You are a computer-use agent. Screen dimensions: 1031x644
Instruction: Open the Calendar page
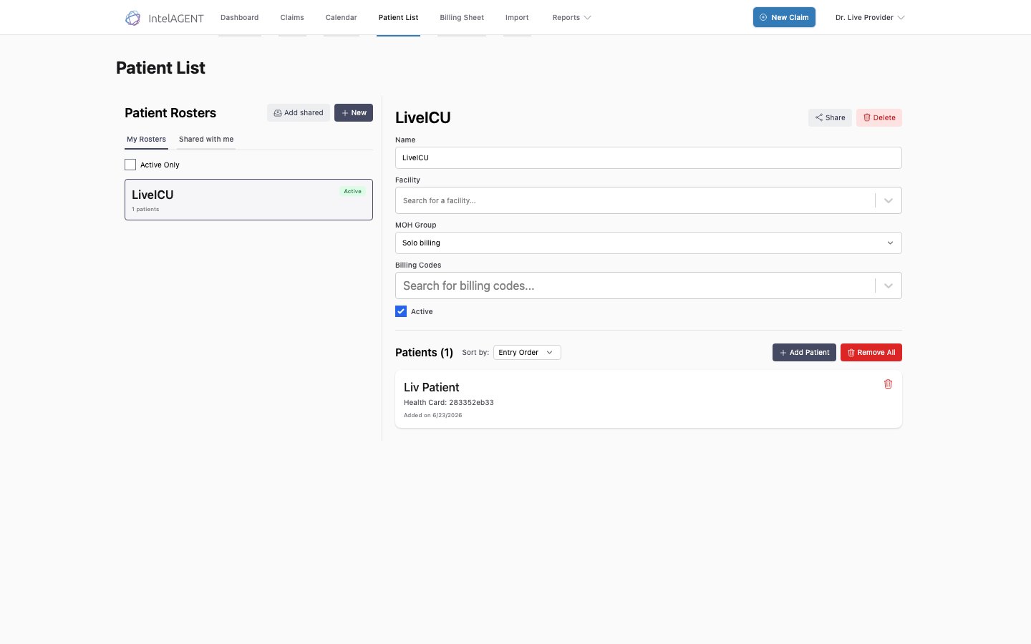(x=341, y=17)
